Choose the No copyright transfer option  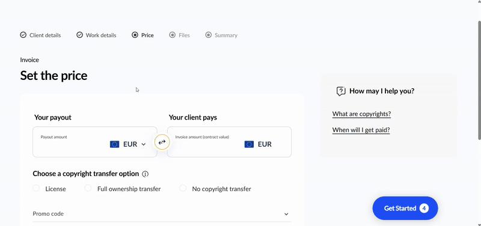pos(183,188)
